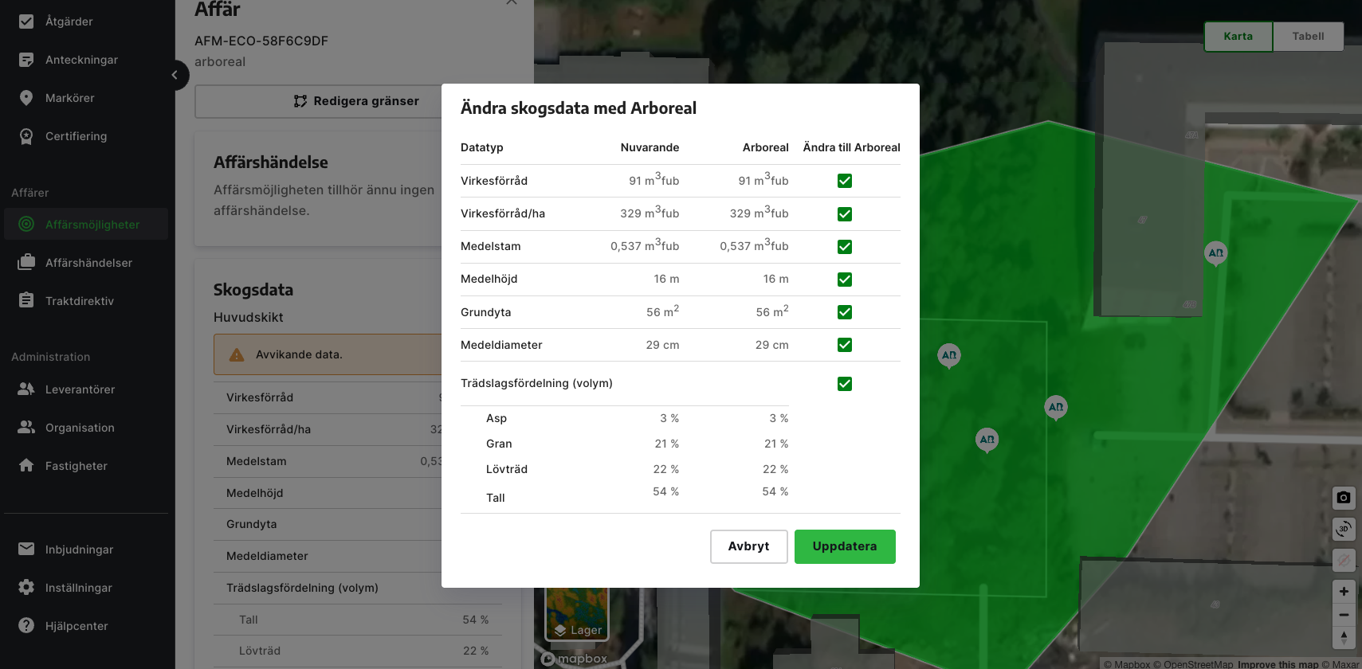Click the Mapbox attribution link
Screen dimensions: 1362x669
click(x=1127, y=664)
